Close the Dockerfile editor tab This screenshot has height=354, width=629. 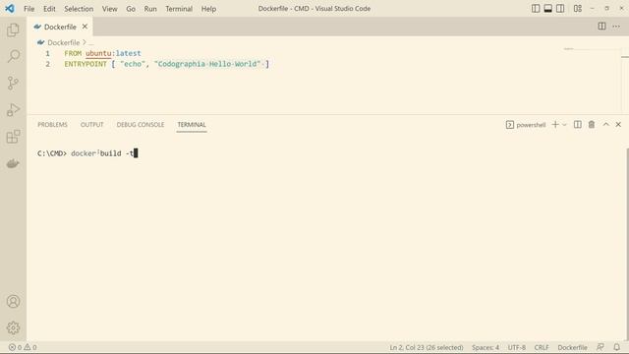coord(85,27)
